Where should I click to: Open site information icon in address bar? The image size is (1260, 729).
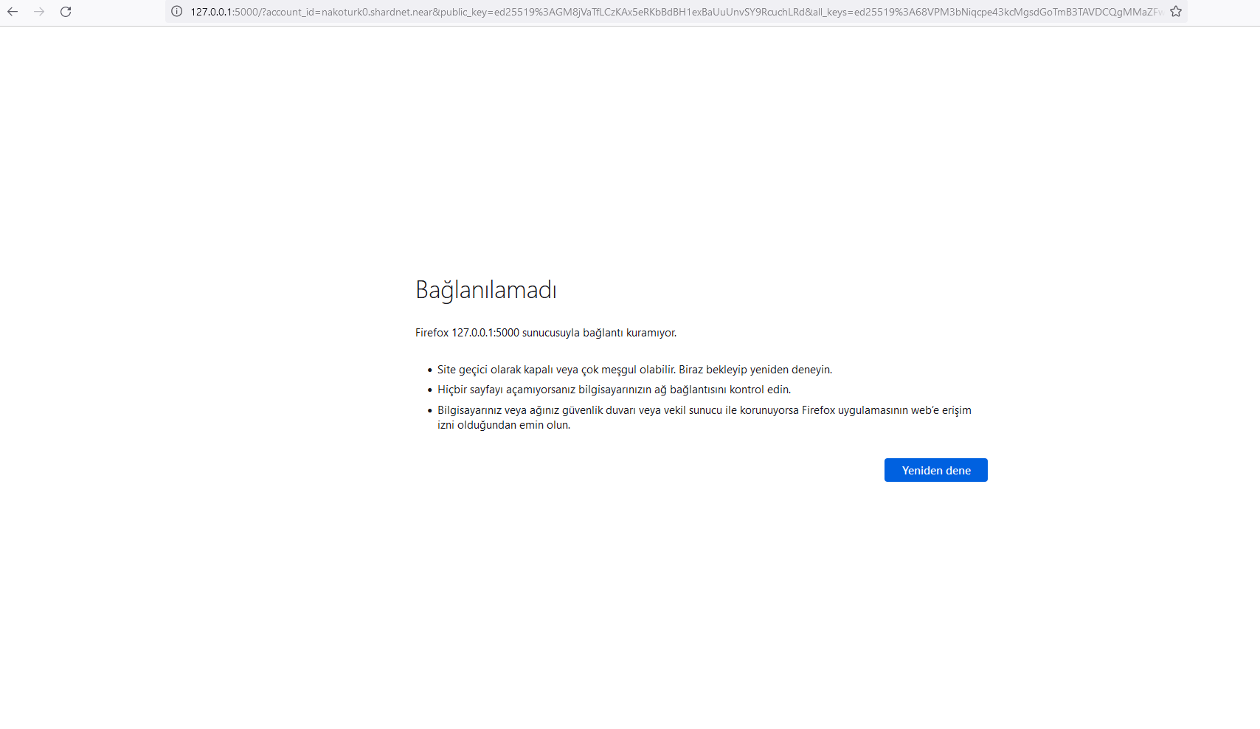pyautogui.click(x=177, y=12)
